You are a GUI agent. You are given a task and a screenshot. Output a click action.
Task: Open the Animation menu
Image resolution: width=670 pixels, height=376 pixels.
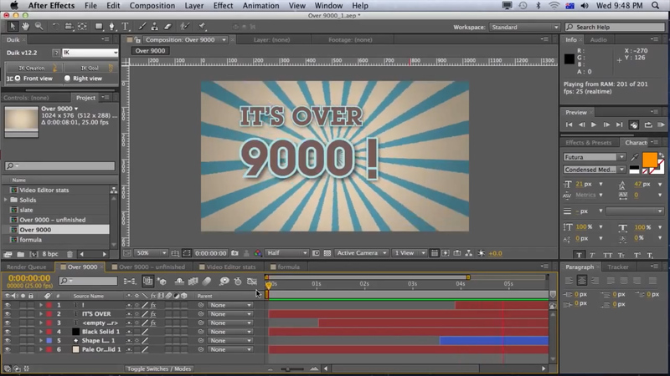[x=260, y=6]
